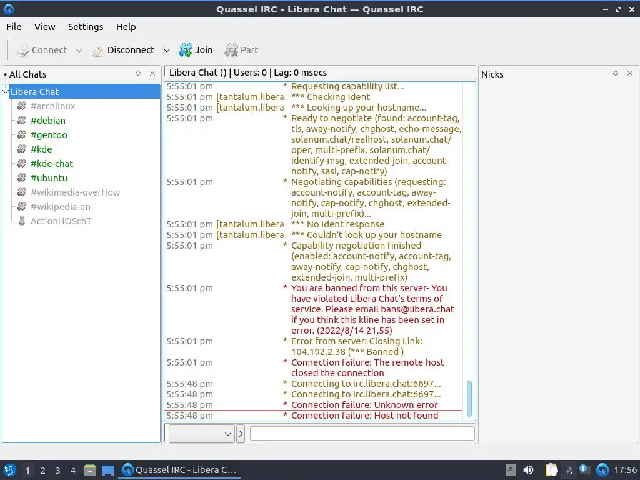Click the chat log scrollbar handle
640x480 pixels.
(469, 398)
